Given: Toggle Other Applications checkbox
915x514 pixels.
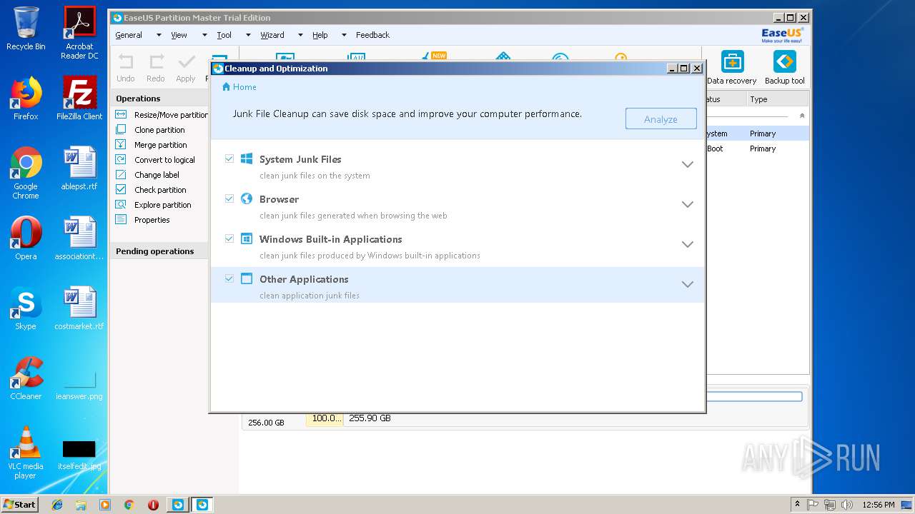Looking at the screenshot, I should (x=229, y=278).
